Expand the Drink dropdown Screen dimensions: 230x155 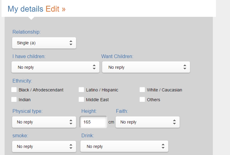point(124,146)
